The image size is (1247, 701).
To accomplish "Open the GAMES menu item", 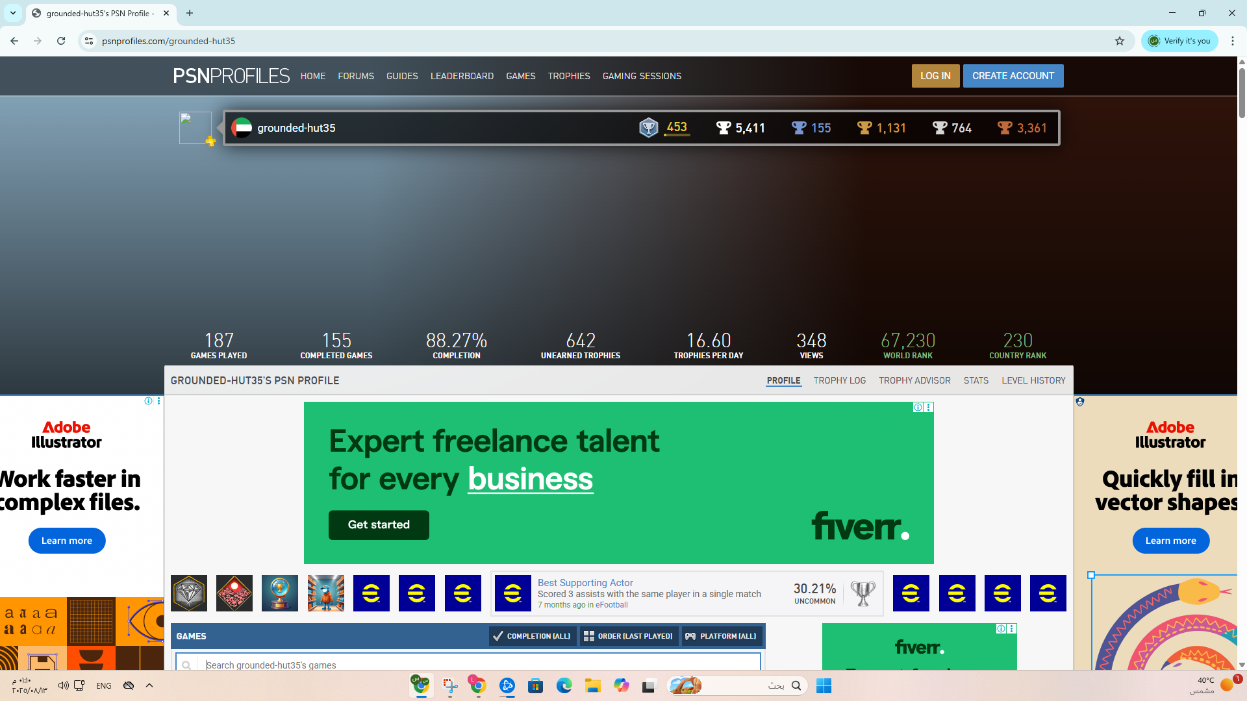I will click(521, 76).
